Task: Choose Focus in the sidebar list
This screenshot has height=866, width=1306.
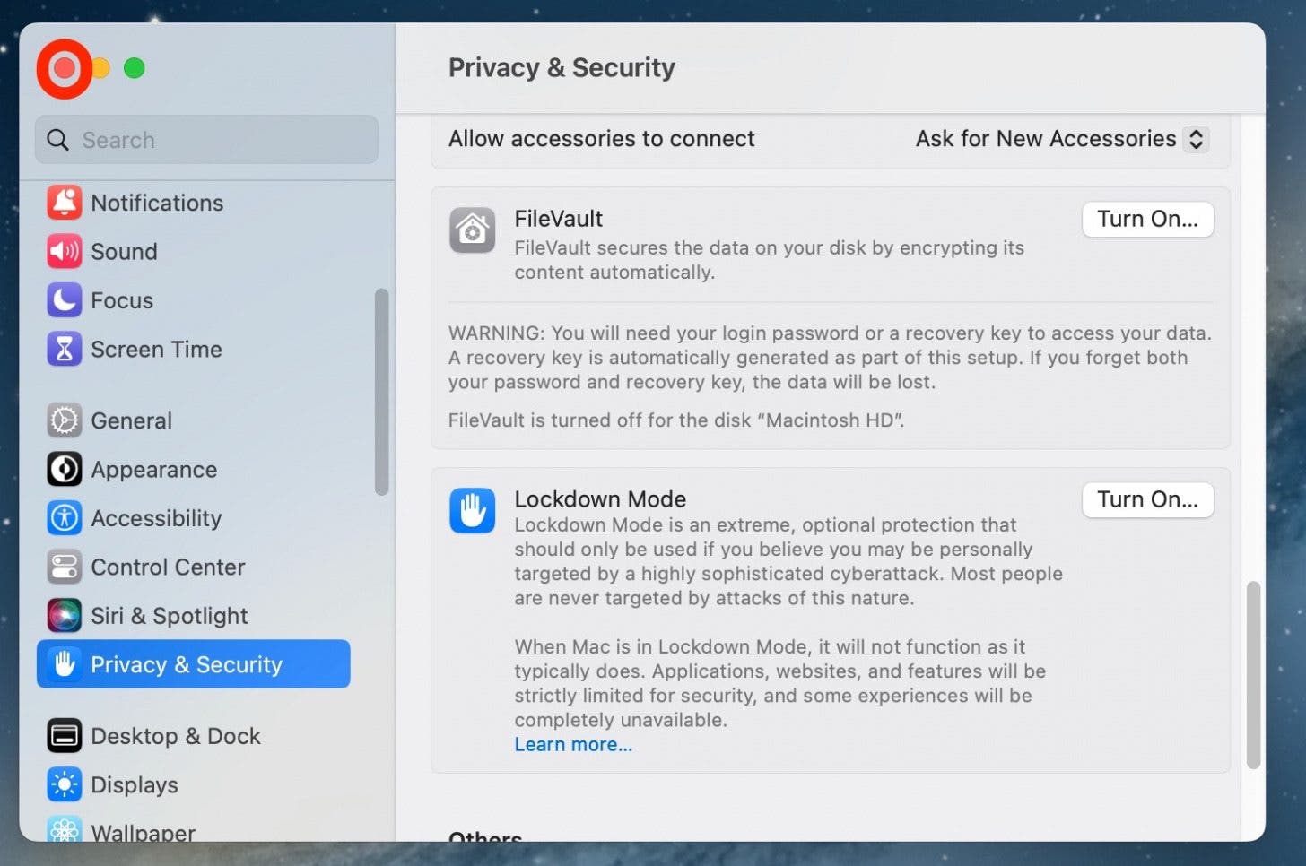Action: click(x=122, y=300)
